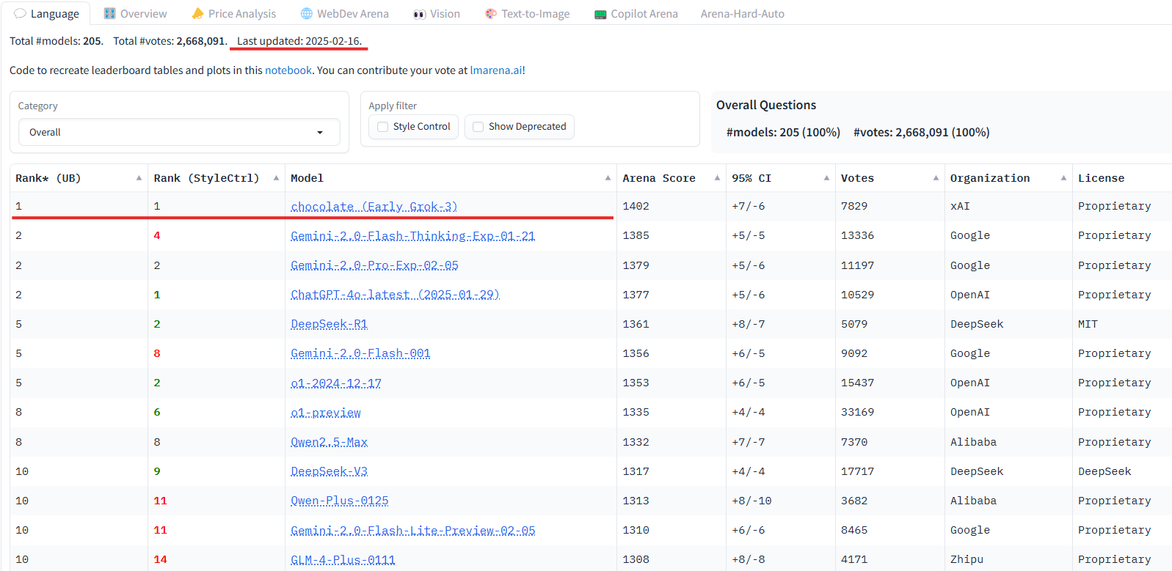This screenshot has height=571, width=1172.
Task: Open the Arena-Hard-Auto tab
Action: tap(742, 13)
